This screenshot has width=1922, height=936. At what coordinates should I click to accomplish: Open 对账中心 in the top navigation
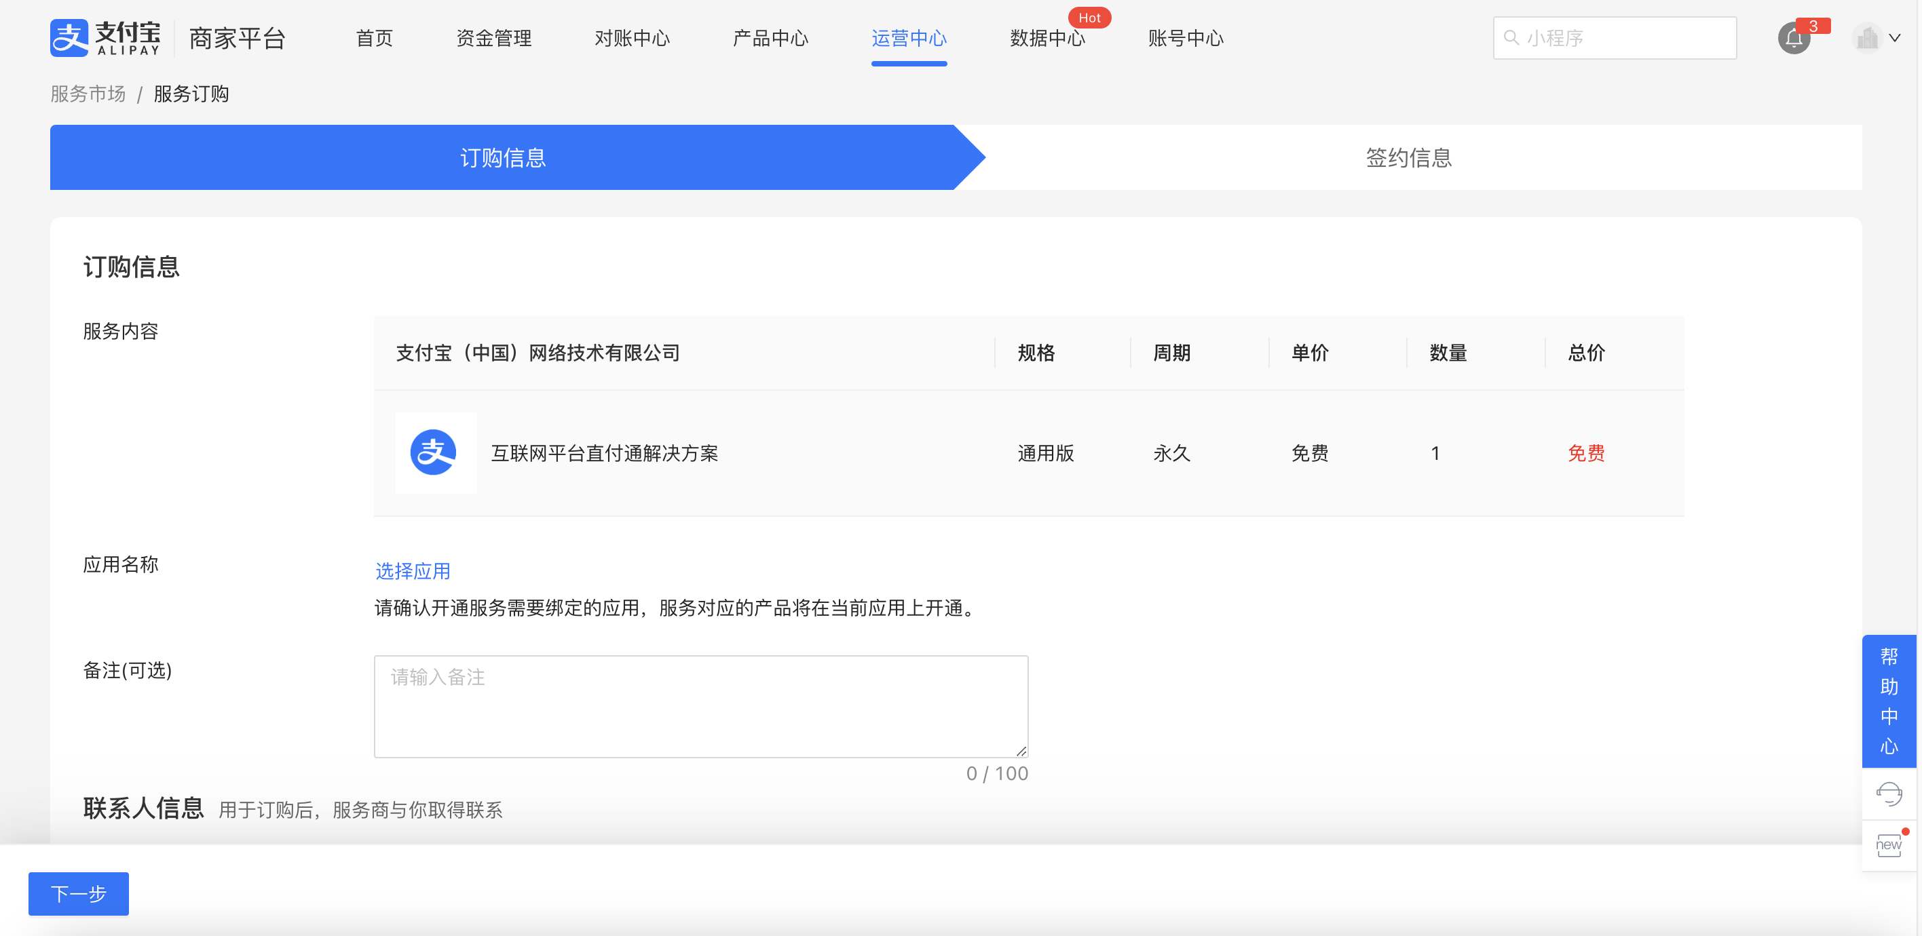point(632,38)
